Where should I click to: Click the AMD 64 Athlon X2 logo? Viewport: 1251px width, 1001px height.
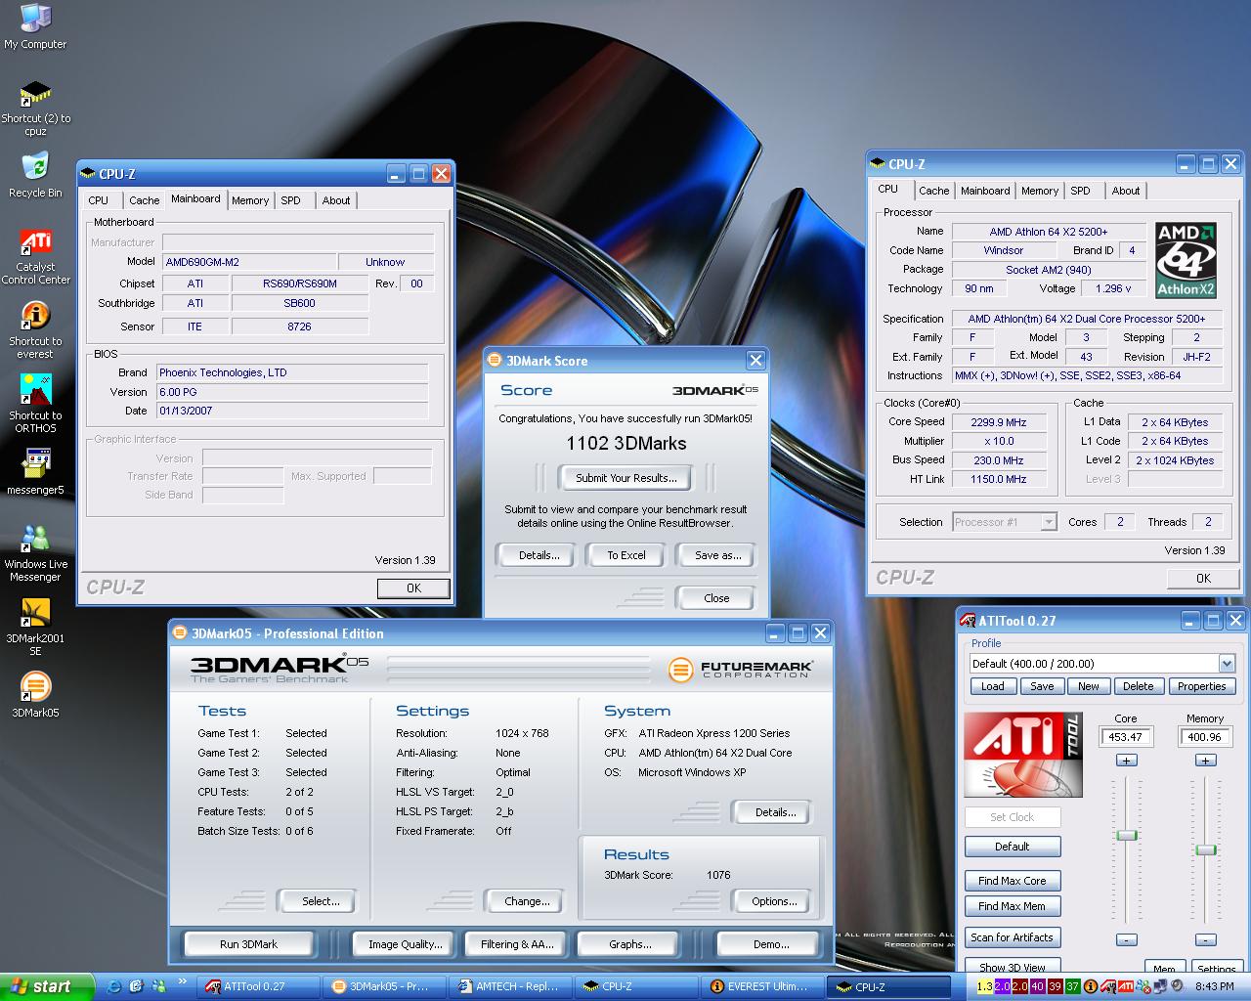point(1186,259)
